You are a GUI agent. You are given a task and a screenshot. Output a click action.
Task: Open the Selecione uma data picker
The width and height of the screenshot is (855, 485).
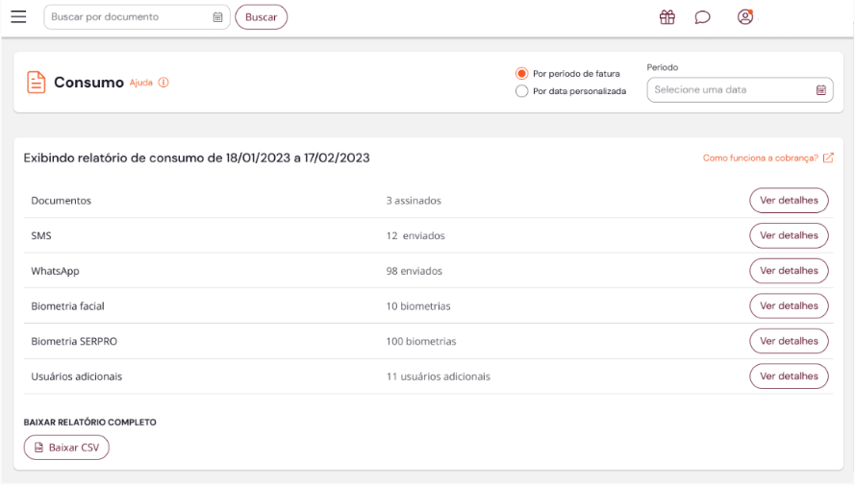(x=731, y=90)
